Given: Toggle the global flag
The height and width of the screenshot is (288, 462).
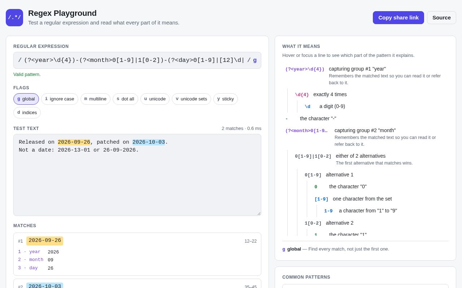Looking at the screenshot, I should tap(26, 99).
